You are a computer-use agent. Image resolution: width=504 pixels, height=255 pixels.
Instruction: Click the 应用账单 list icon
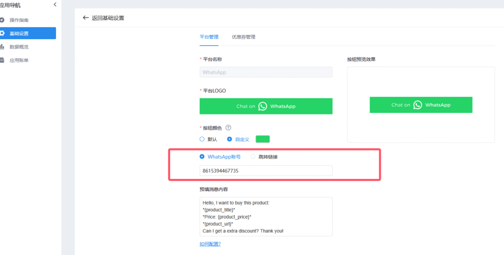(2, 60)
